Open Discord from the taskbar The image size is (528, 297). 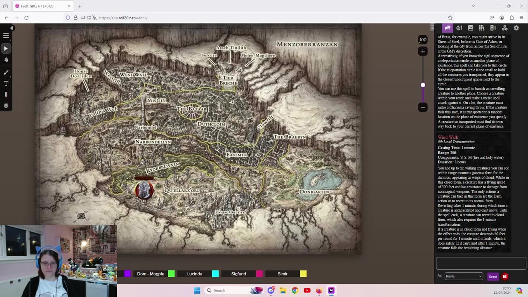(271, 290)
